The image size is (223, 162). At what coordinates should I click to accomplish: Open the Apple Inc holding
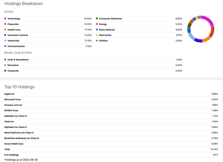[9, 94]
